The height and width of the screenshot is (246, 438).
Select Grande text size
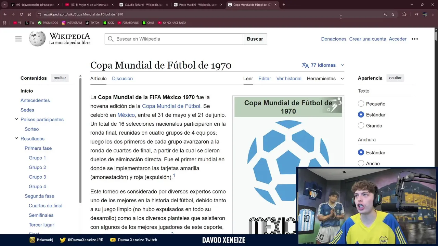361,125
